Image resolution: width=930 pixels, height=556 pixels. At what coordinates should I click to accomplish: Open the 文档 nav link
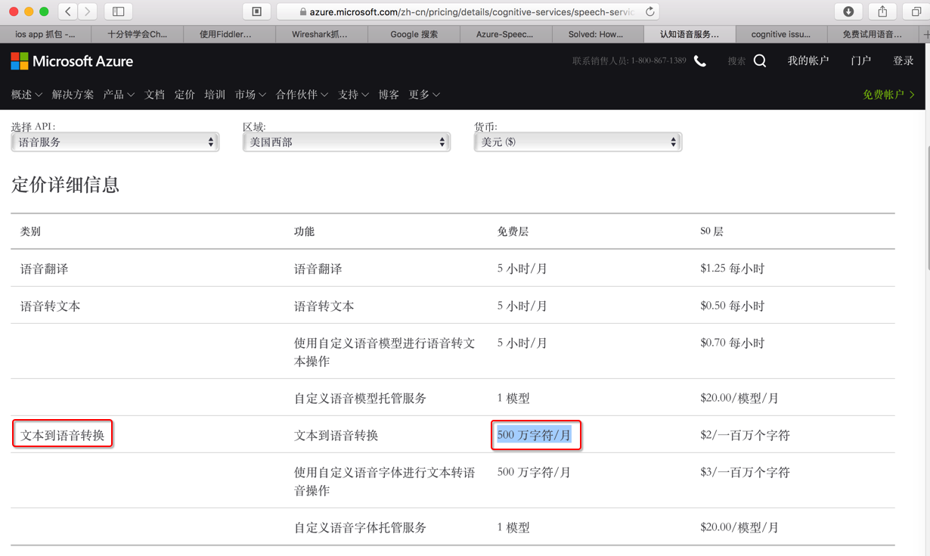pyautogui.click(x=154, y=95)
